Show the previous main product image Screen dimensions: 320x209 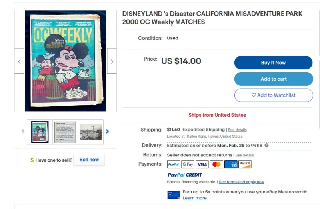pyautogui.click(x=19, y=61)
